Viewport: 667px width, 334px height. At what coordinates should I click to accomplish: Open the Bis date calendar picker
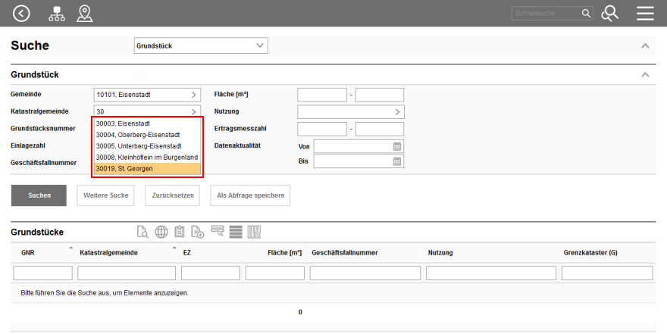pos(397,161)
